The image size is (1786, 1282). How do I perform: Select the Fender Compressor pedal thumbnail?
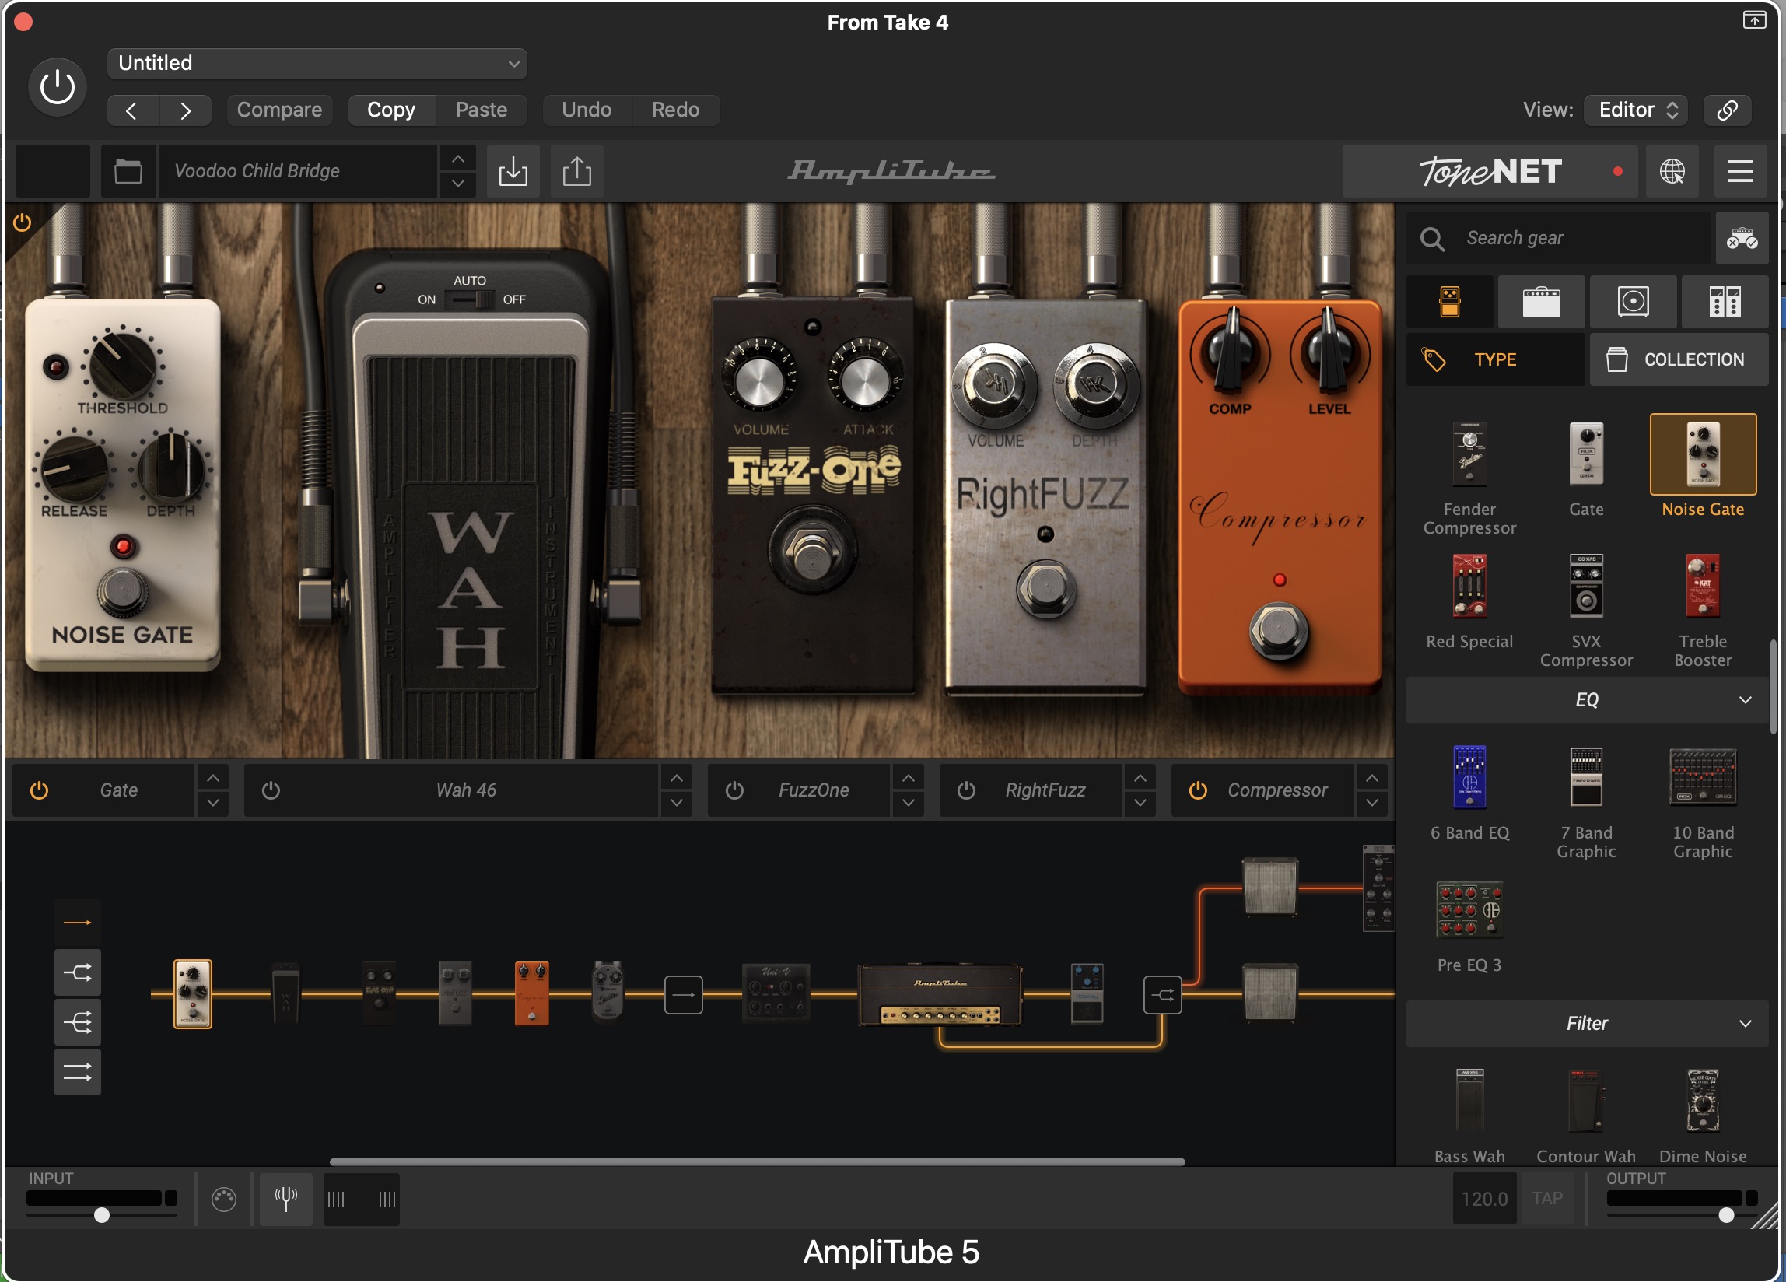click(1469, 454)
